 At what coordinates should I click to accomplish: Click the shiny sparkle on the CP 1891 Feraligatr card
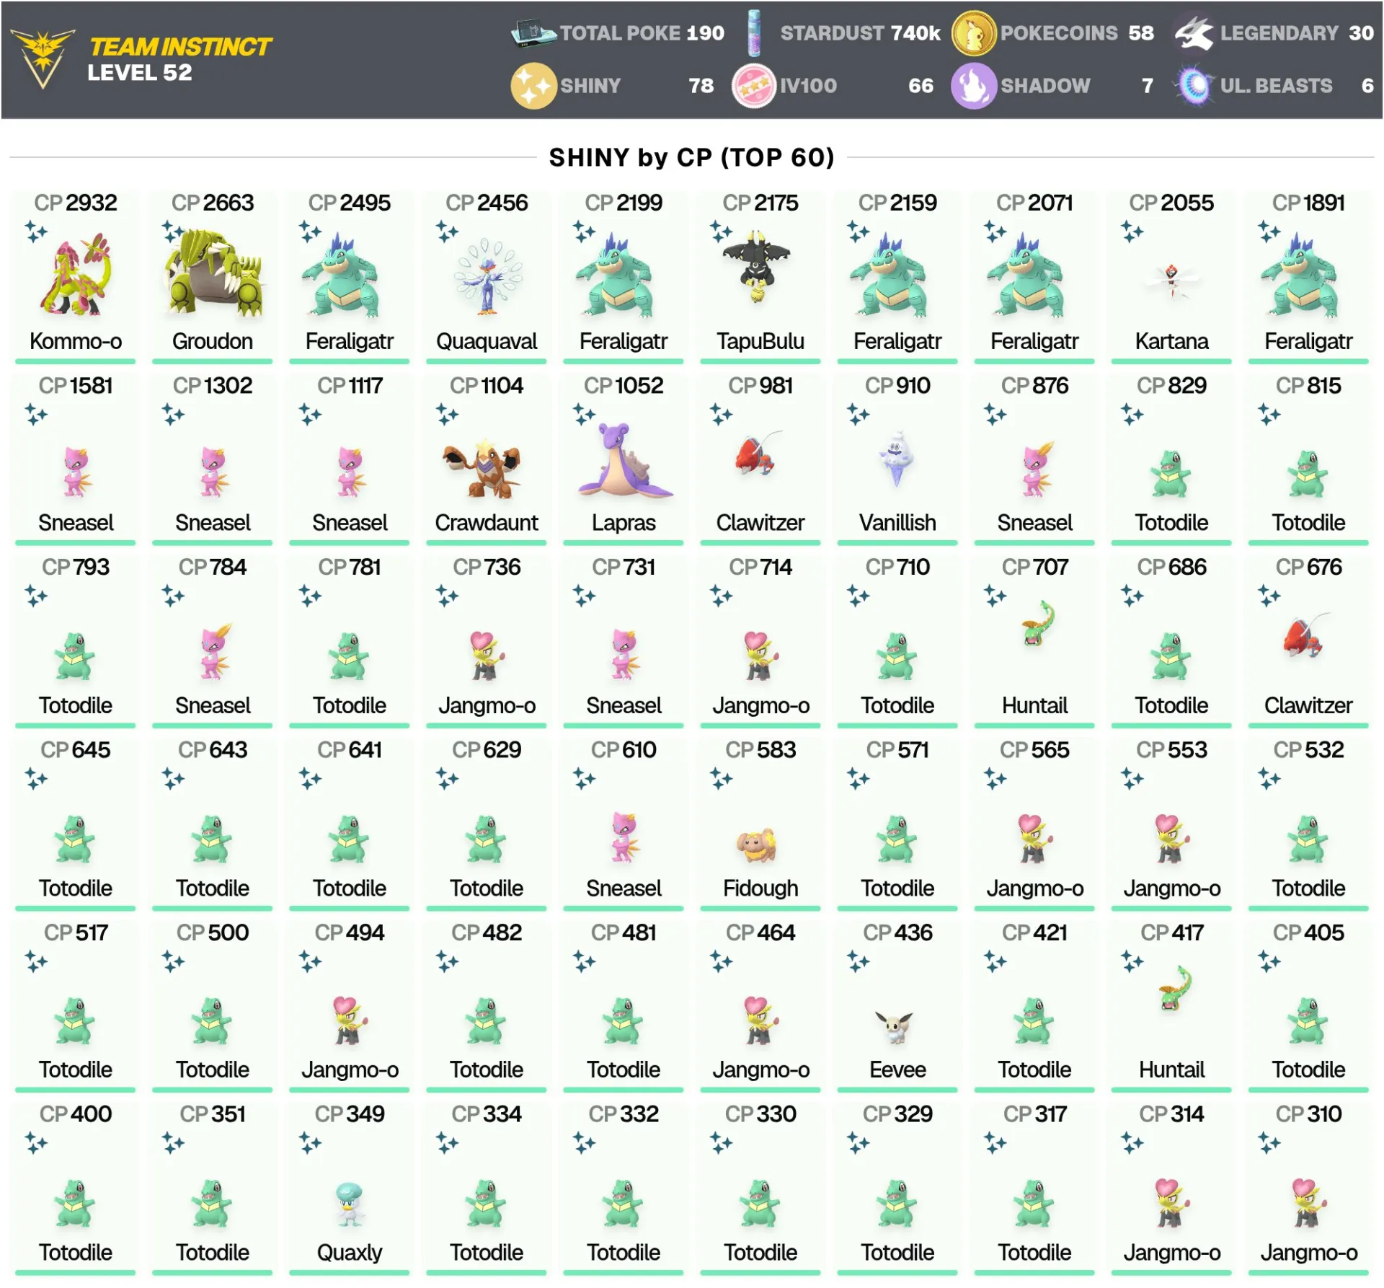click(1269, 232)
